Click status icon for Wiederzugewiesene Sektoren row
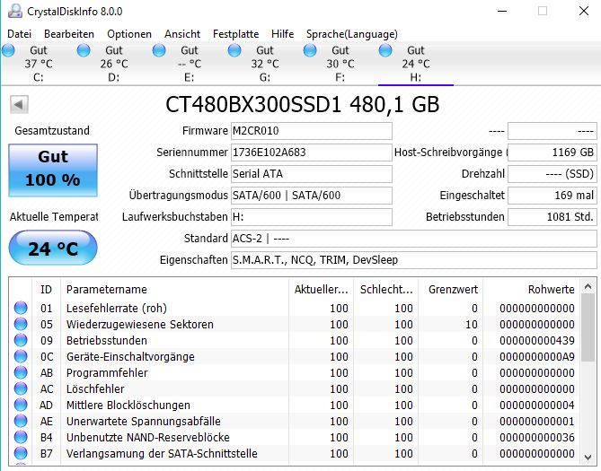This screenshot has height=471, width=601. pos(21,324)
